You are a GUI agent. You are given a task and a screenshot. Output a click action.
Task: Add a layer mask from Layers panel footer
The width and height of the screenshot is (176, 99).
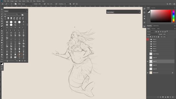[163, 97]
